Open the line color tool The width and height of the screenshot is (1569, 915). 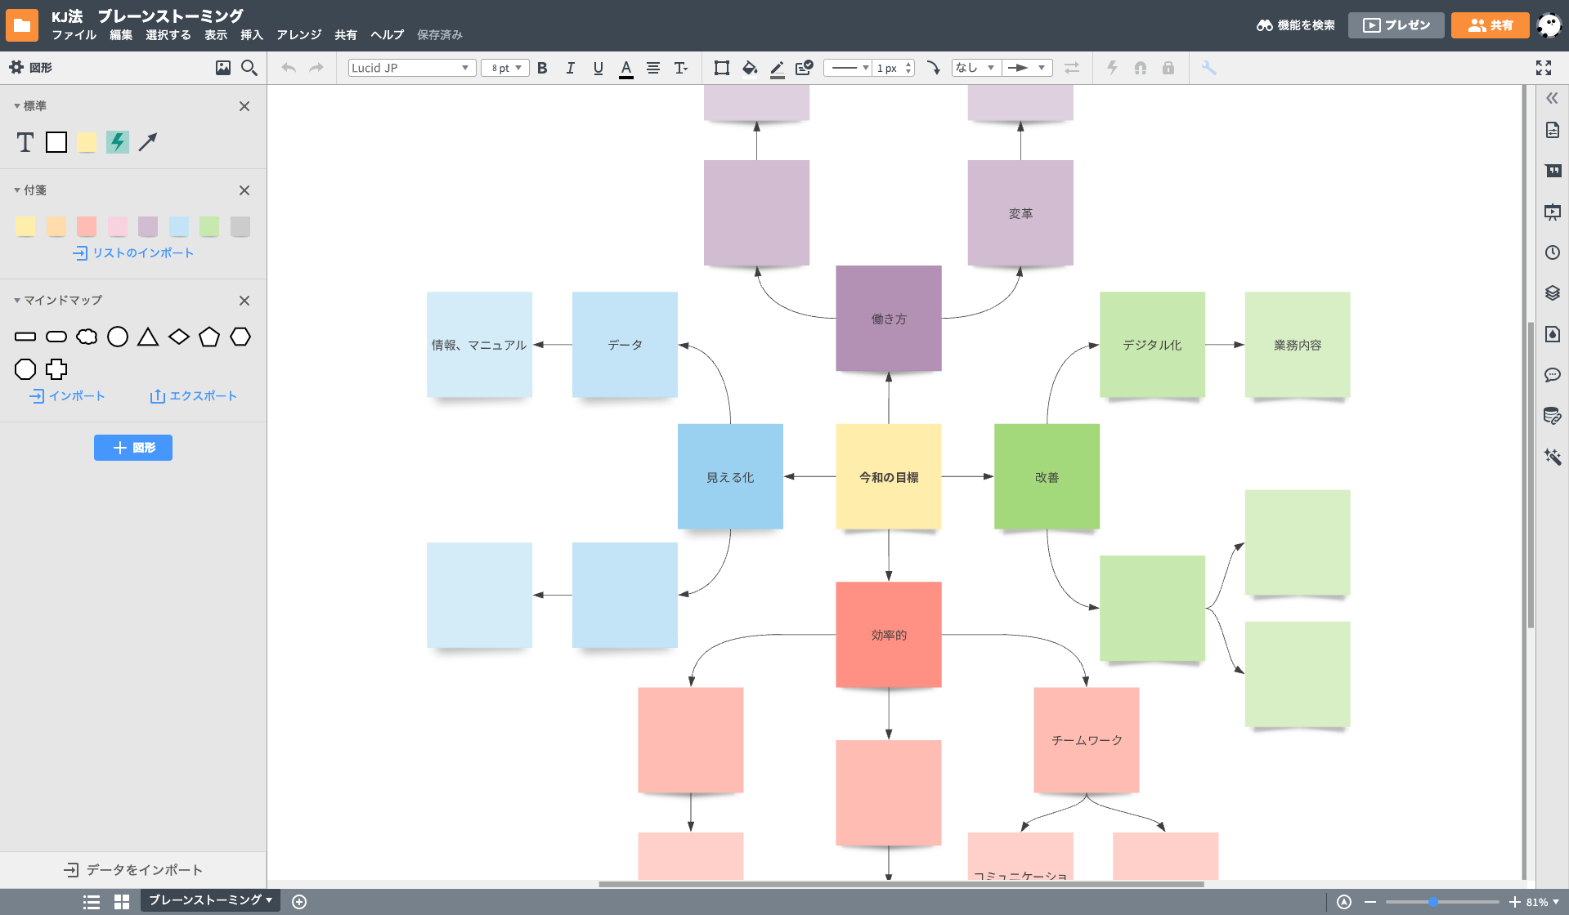click(776, 68)
